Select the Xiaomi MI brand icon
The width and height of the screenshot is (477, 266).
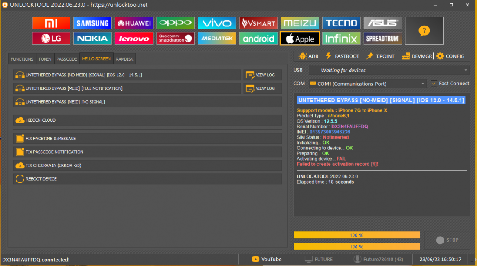(x=51, y=23)
